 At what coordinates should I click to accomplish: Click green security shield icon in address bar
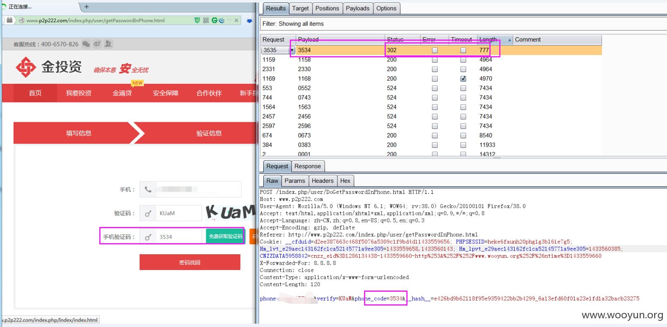pyautogui.click(x=197, y=20)
